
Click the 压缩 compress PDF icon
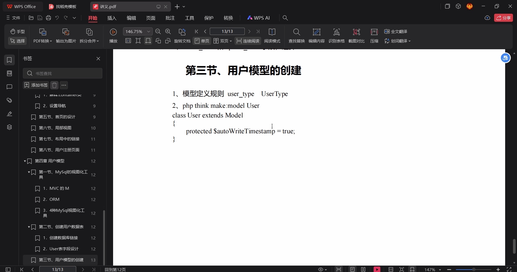click(375, 36)
